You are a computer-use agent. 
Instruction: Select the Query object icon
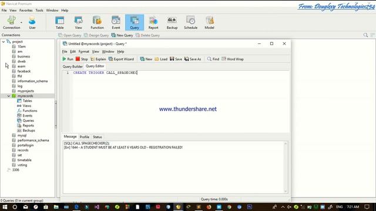(x=135, y=22)
